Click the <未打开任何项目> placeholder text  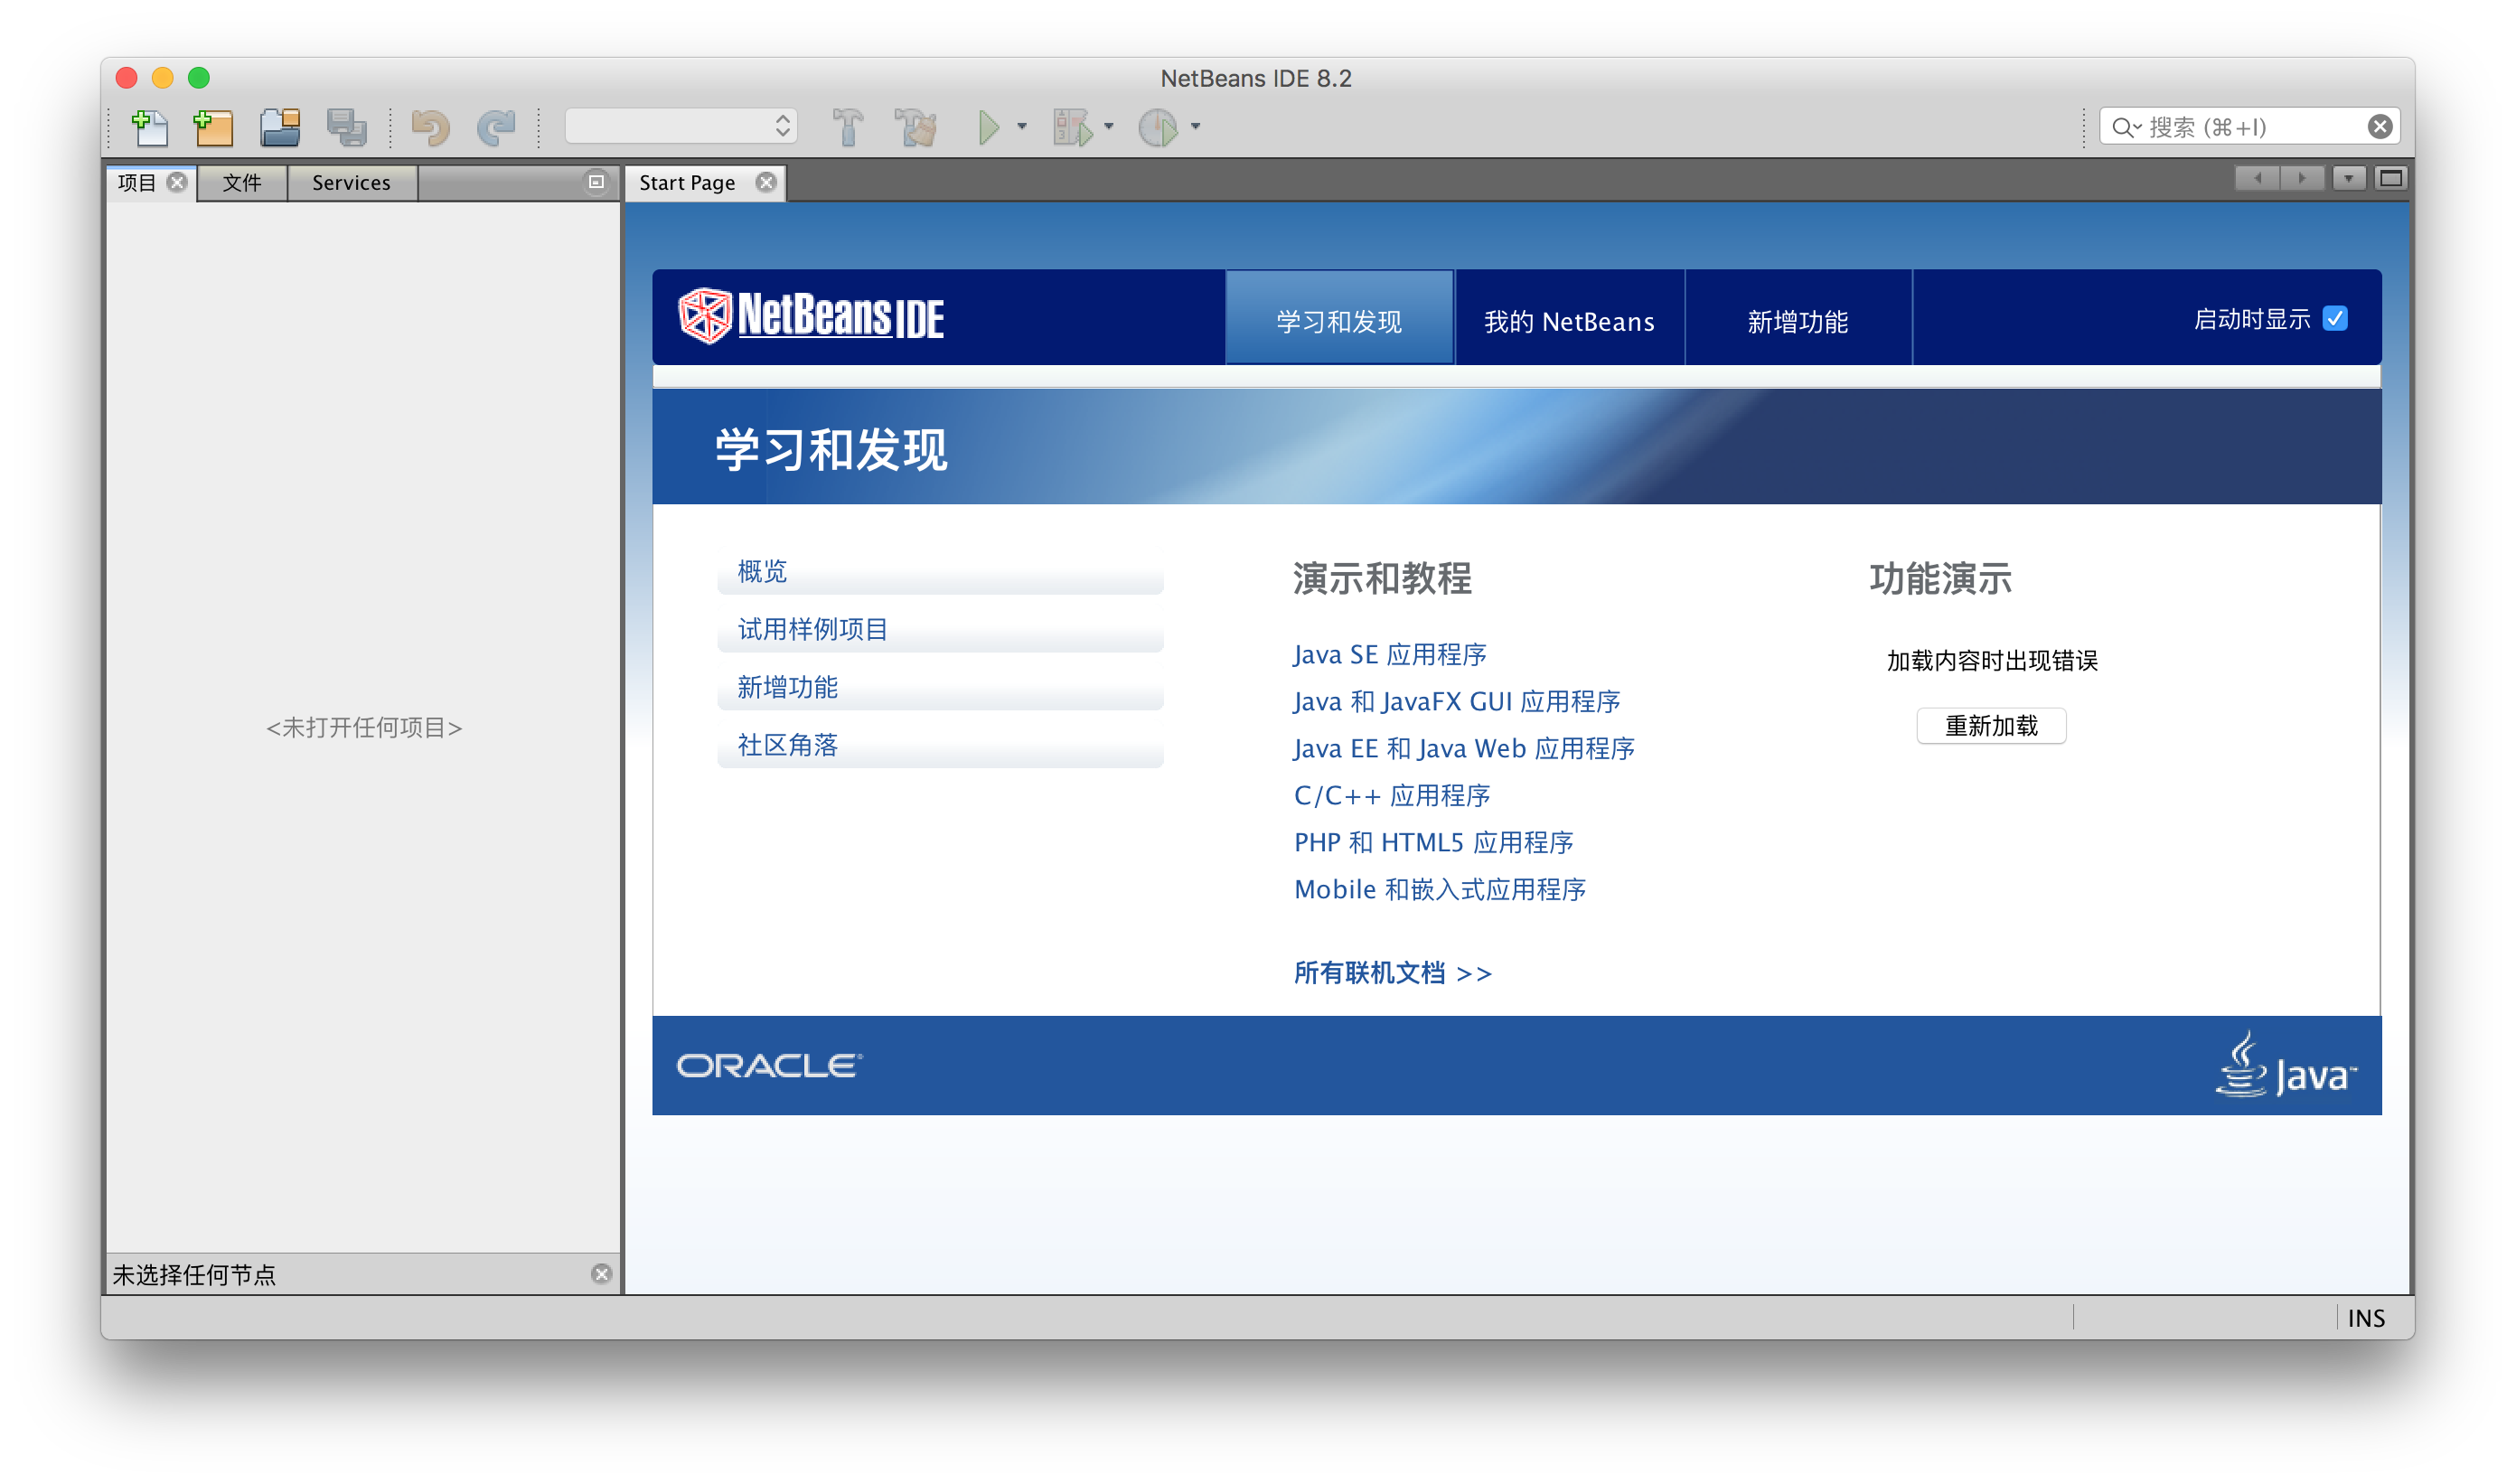tap(364, 728)
